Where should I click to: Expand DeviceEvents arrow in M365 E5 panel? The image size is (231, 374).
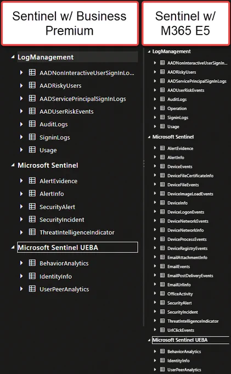(155, 166)
